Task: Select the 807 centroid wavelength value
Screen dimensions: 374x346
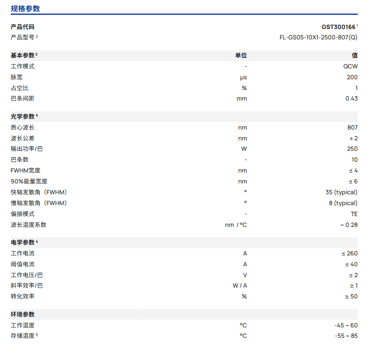Action: click(352, 128)
